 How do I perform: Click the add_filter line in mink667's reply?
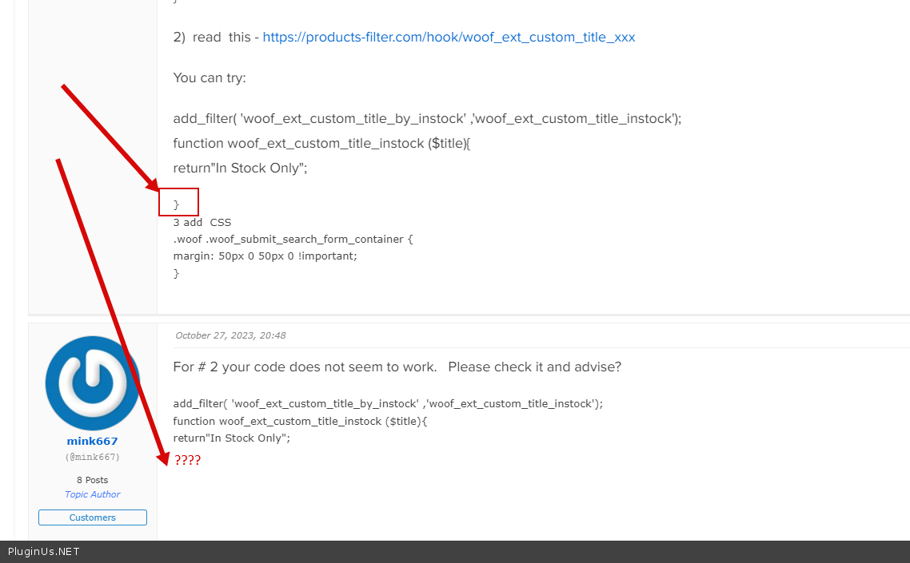[x=388, y=404]
